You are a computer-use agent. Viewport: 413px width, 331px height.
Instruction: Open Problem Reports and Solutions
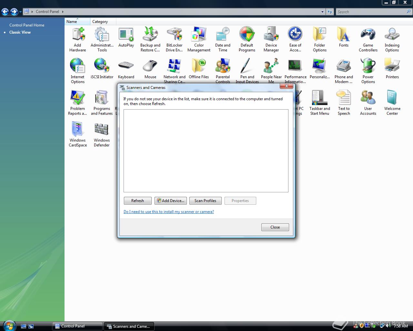point(77,103)
